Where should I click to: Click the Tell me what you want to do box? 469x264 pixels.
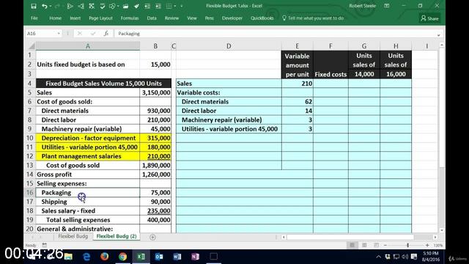tap(314, 18)
